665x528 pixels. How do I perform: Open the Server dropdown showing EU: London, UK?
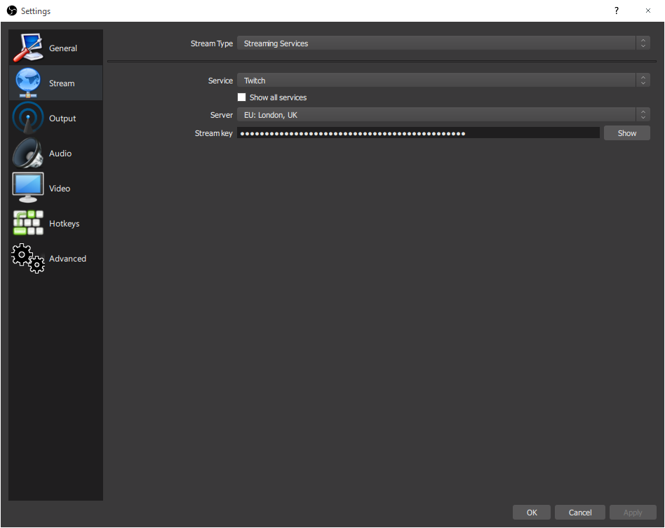tap(443, 115)
